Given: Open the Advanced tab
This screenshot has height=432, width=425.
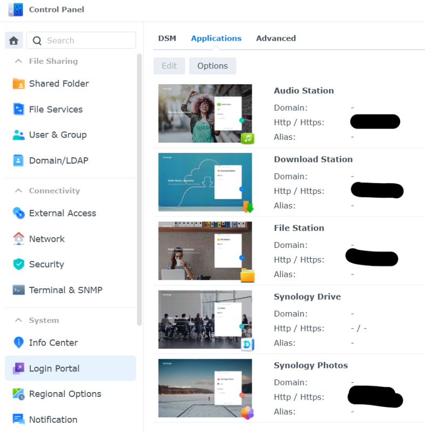Looking at the screenshot, I should [276, 38].
